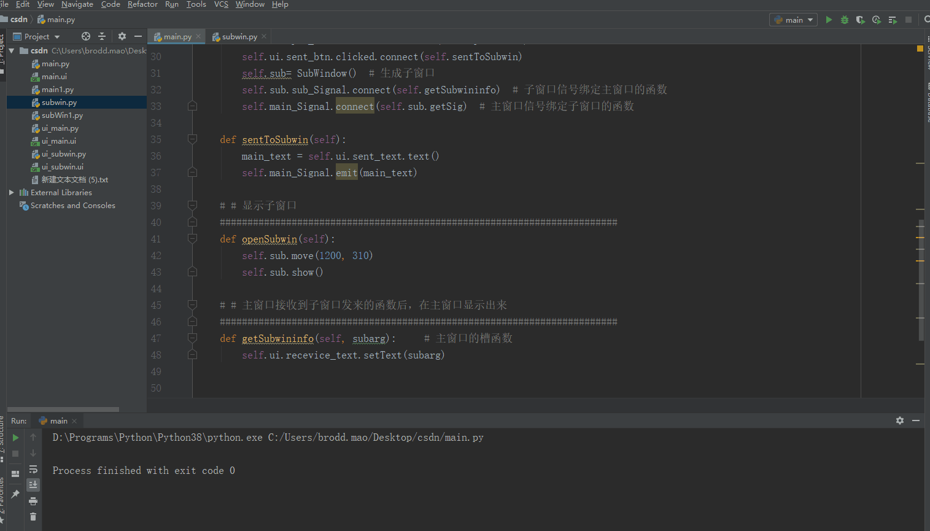Rerun the main run configuration
Viewport: 930px width, 531px height.
pyautogui.click(x=15, y=437)
